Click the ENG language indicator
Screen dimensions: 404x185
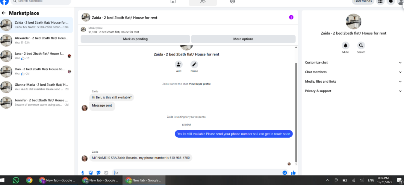tap(371, 180)
